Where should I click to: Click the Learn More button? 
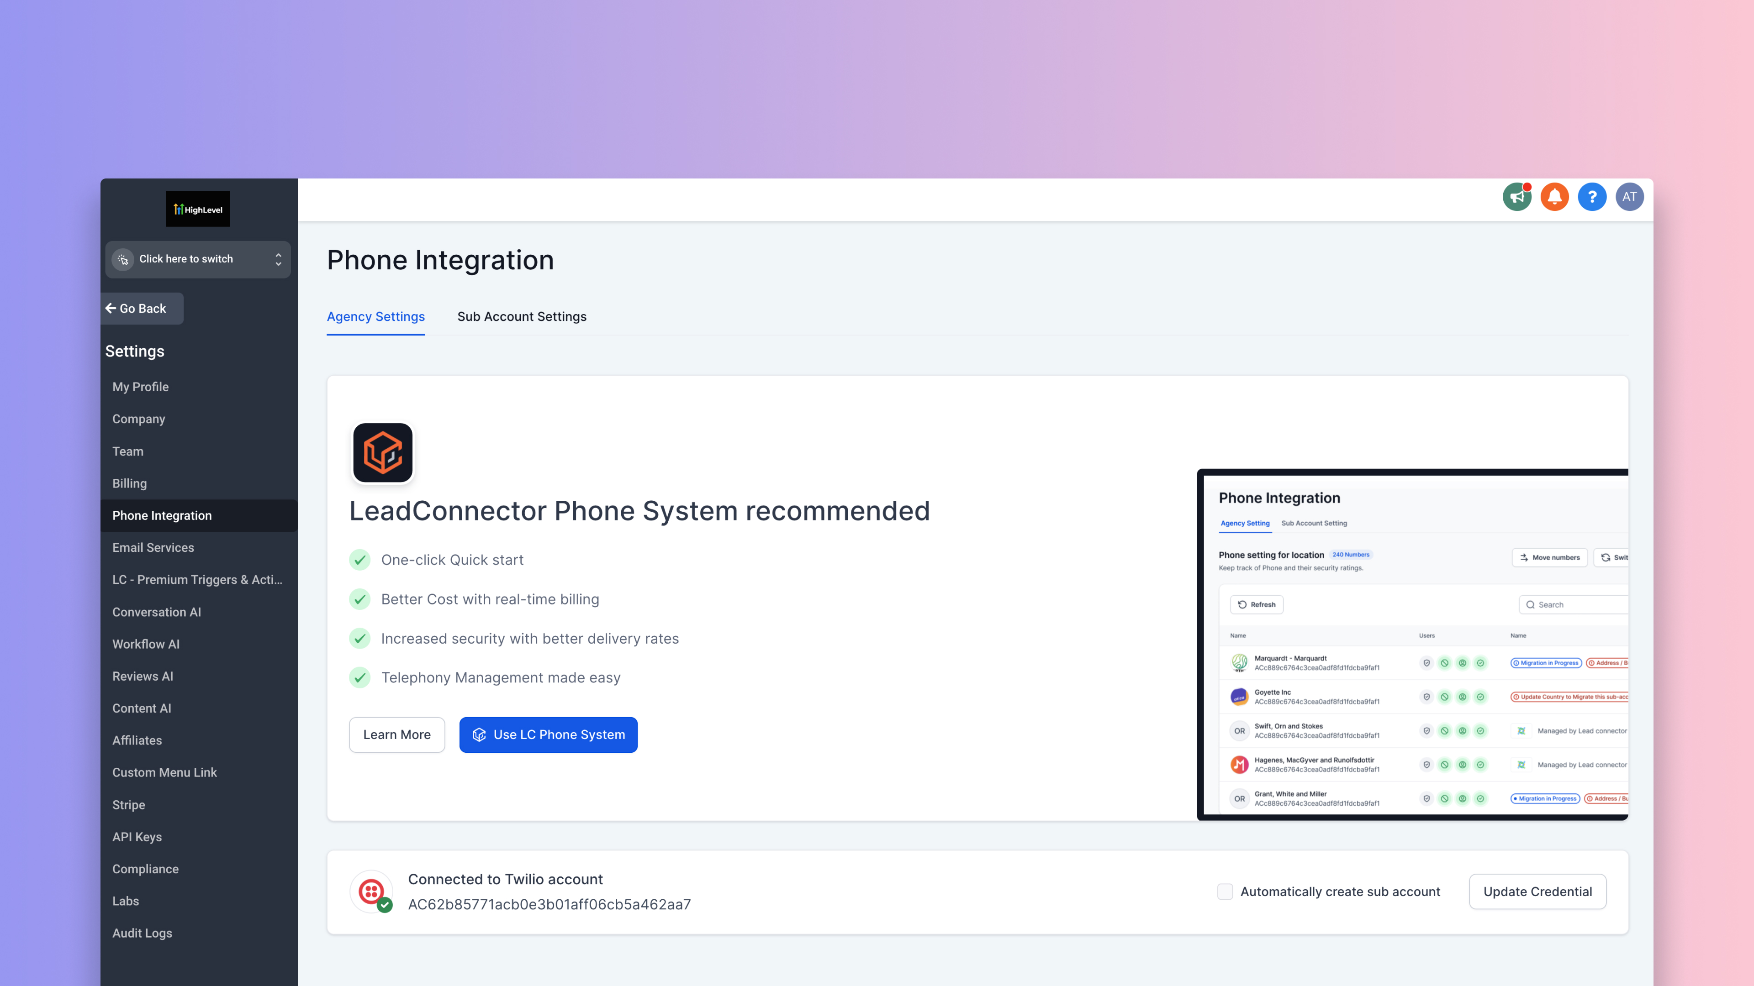point(397,735)
